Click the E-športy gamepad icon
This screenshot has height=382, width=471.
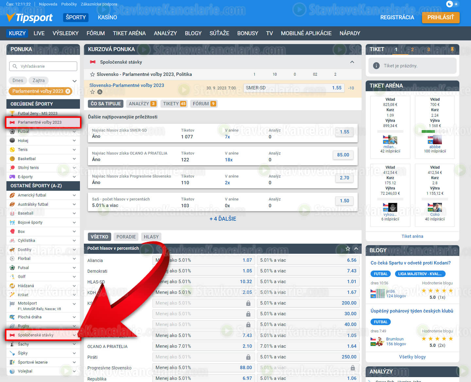(x=12, y=177)
